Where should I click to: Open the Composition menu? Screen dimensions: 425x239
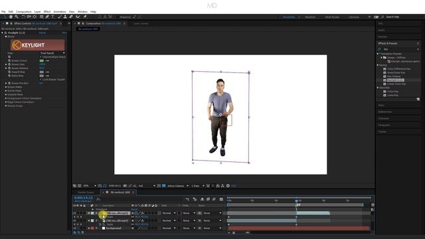pyautogui.click(x=24, y=12)
